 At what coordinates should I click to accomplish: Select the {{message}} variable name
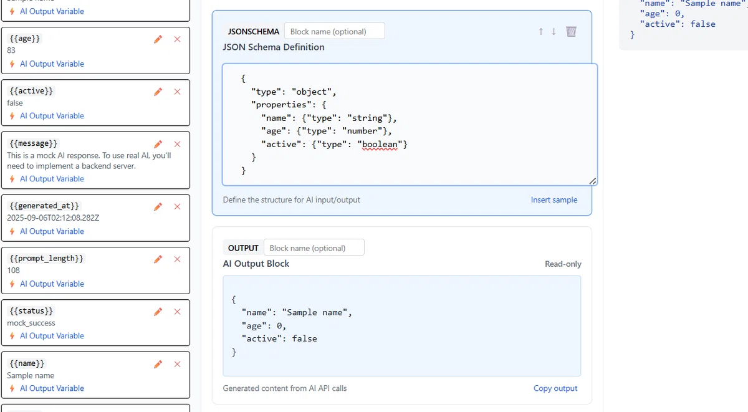[34, 143]
